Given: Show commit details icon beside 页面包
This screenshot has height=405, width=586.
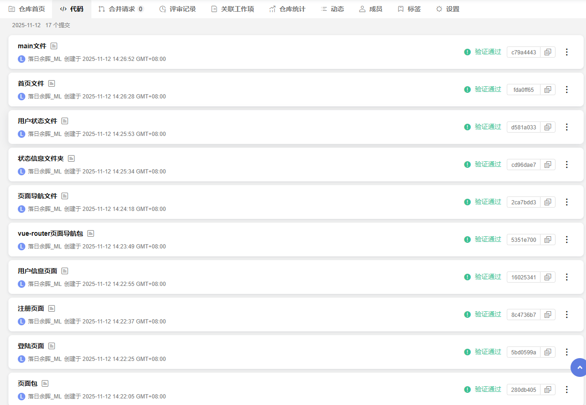Looking at the screenshot, I should point(45,383).
